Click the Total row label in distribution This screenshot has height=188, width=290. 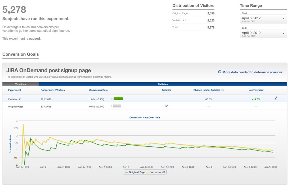point(175,27)
